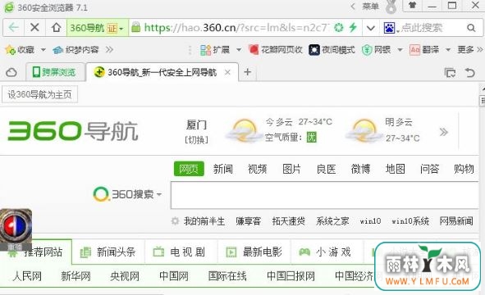Screen dimensions: 485x295
Task: Expand the address bar history dropdown arrow
Action: tap(371, 28)
